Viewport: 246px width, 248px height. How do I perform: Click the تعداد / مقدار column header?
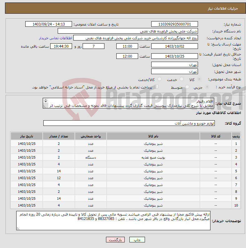coord(59,136)
